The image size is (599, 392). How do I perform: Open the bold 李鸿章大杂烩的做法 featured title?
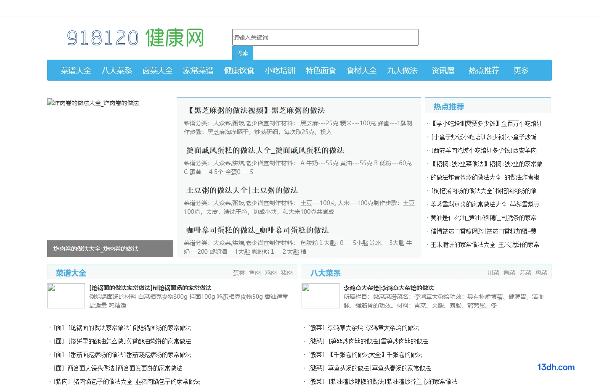[x=389, y=288]
